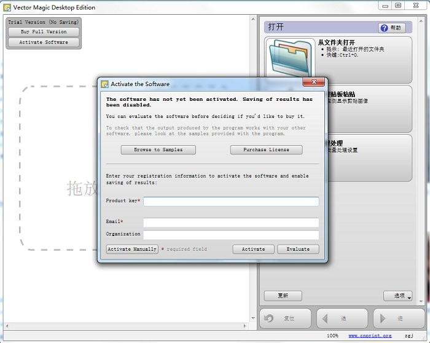Focus the Product key input field
Image resolution: width=430 pixels, height=343 pixels.
click(231, 202)
